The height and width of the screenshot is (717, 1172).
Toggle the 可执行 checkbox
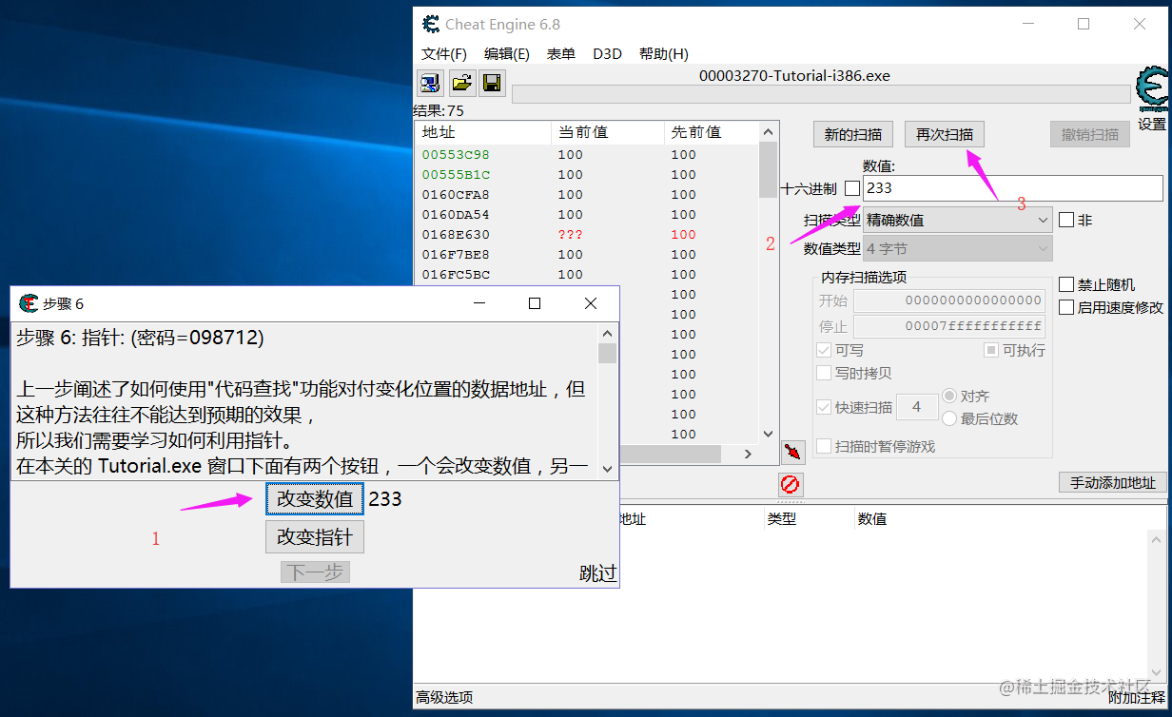(991, 350)
